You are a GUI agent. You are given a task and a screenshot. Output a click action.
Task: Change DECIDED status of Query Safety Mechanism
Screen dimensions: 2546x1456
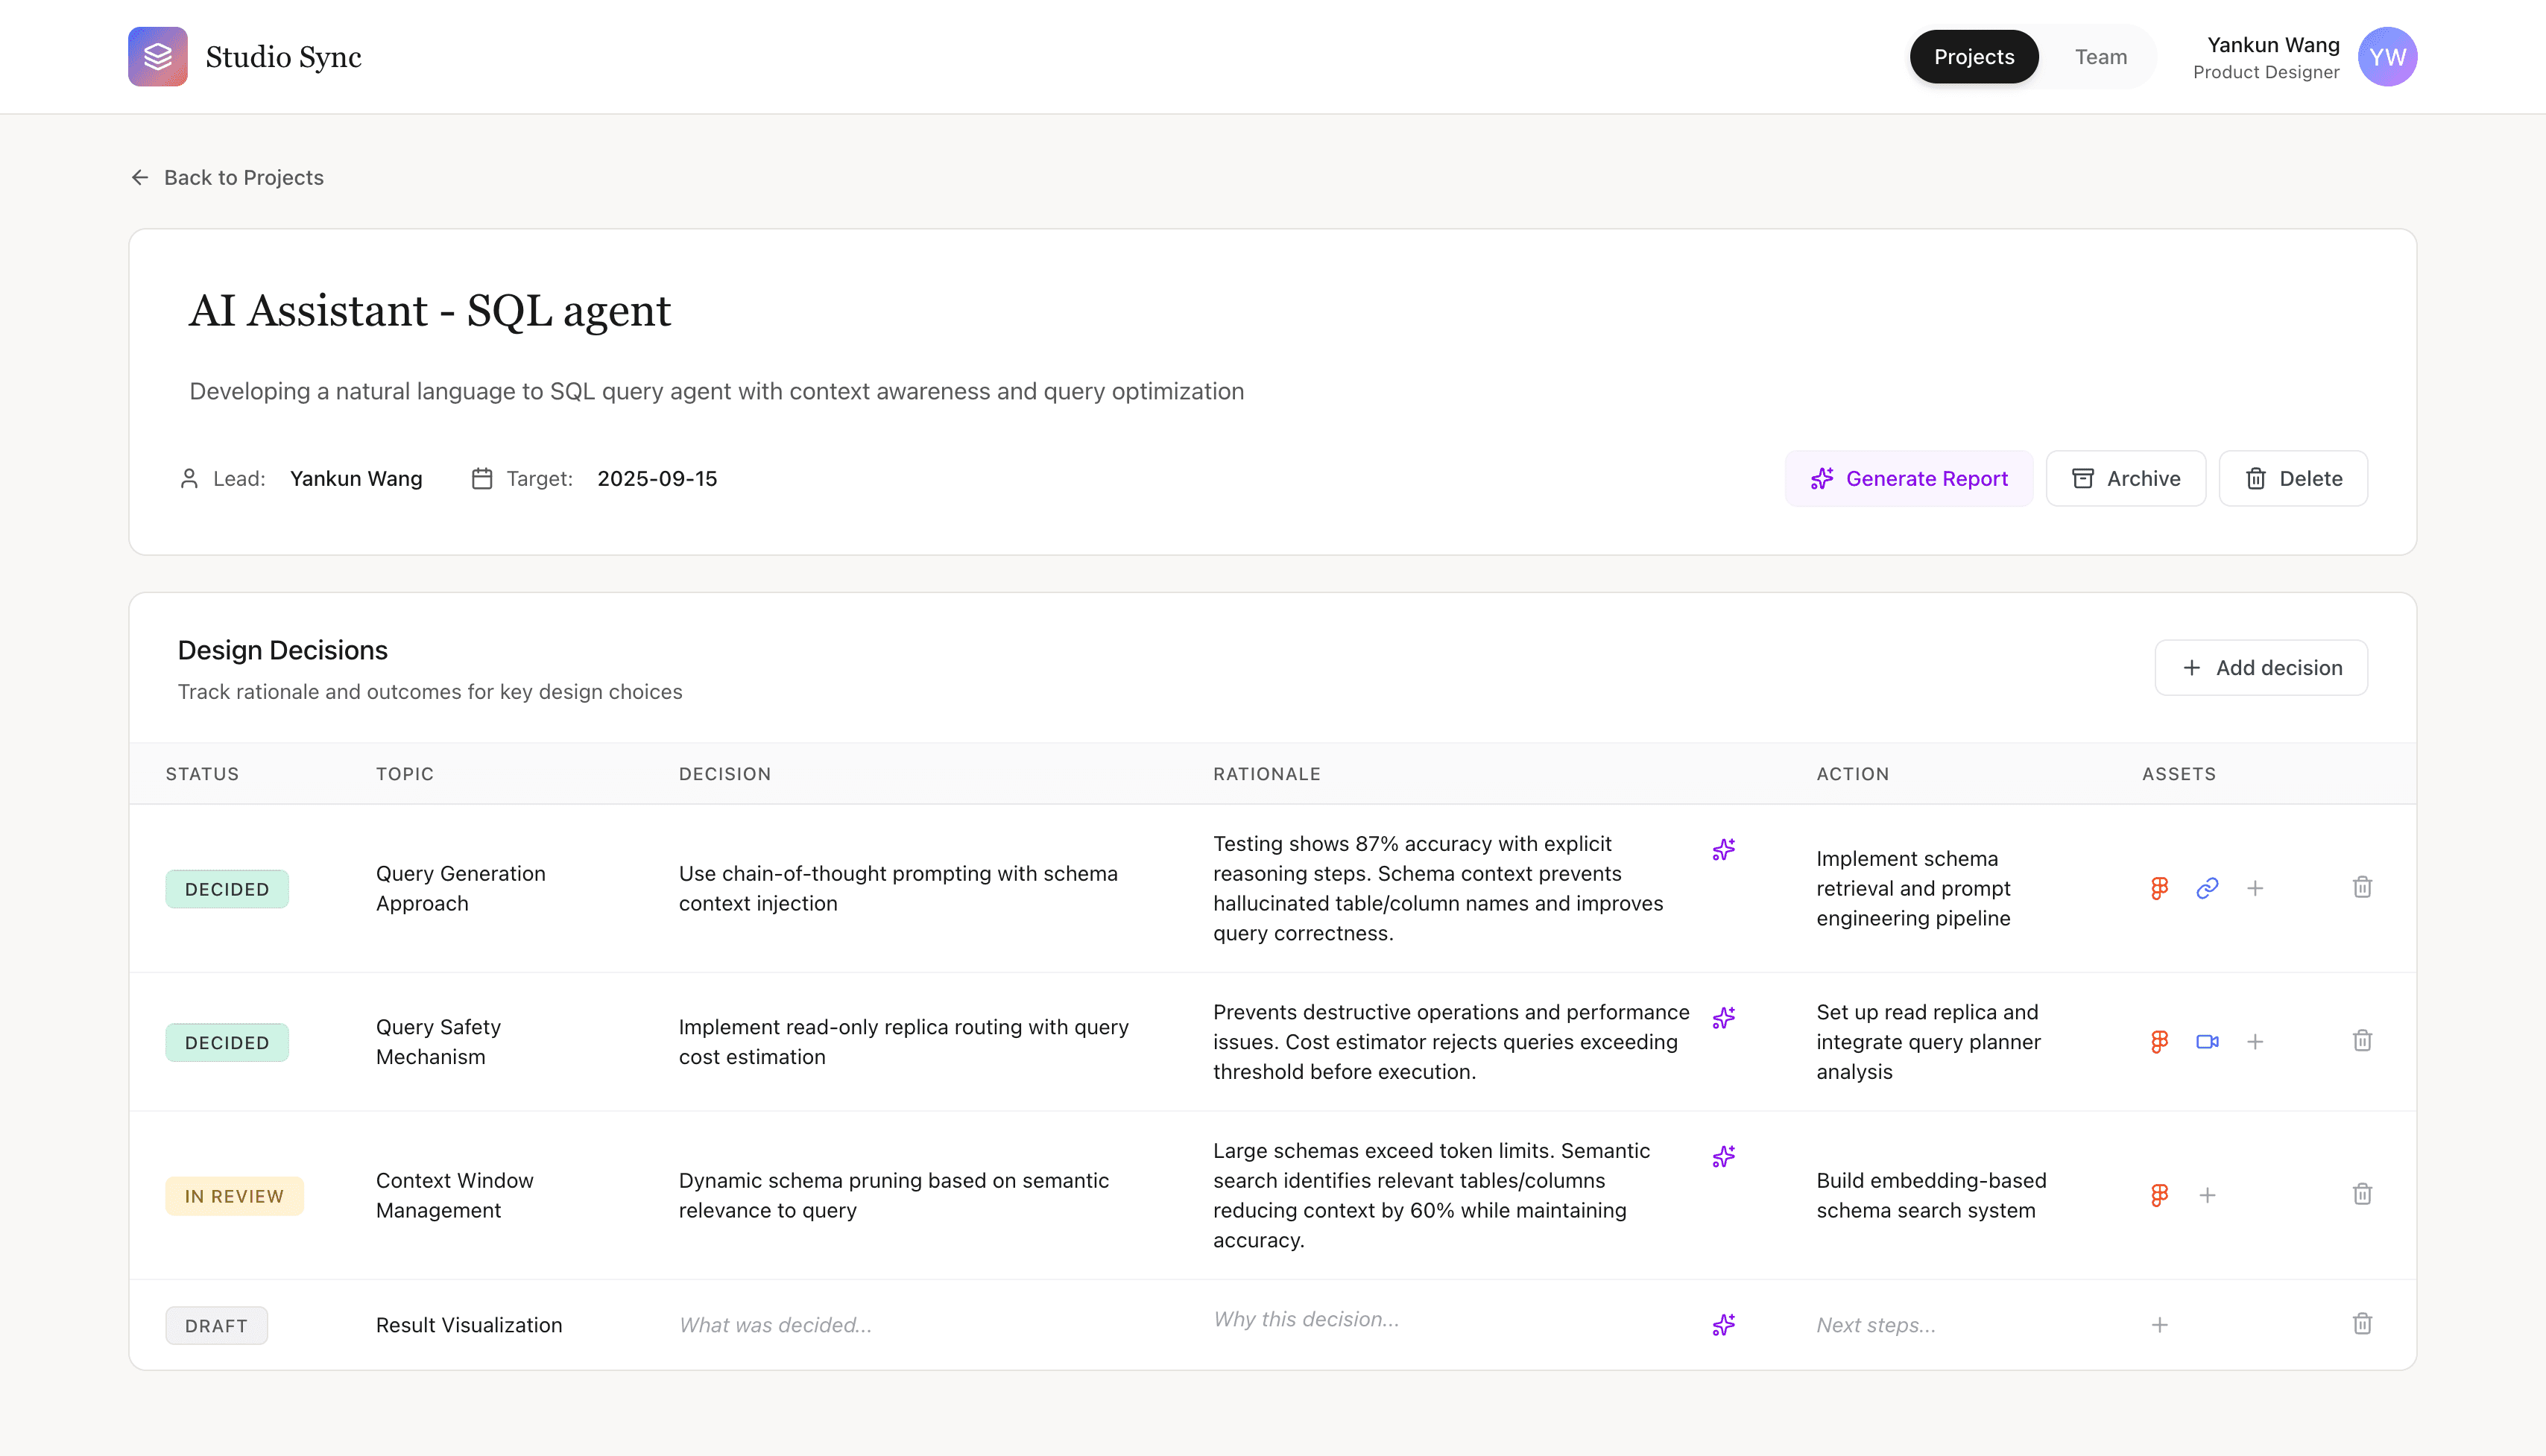coord(227,1042)
